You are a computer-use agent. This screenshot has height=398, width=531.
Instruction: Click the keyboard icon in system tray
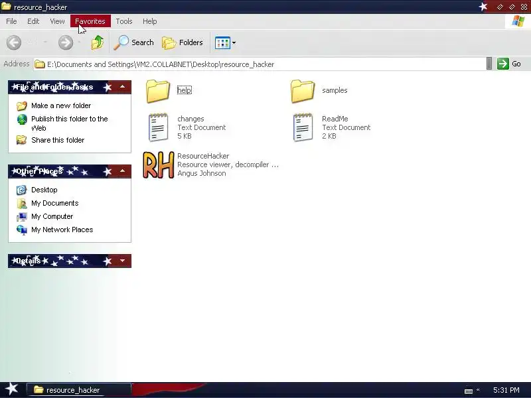pyautogui.click(x=469, y=391)
